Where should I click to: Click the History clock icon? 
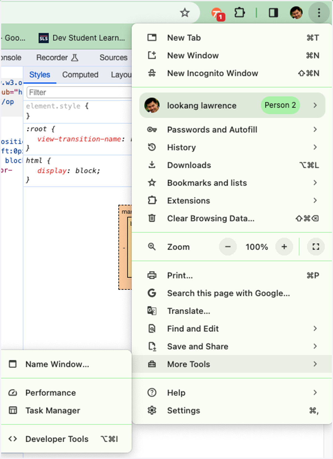click(152, 147)
